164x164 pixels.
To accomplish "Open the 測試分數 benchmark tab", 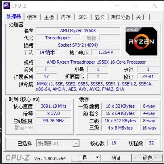I will tap(120, 17).
